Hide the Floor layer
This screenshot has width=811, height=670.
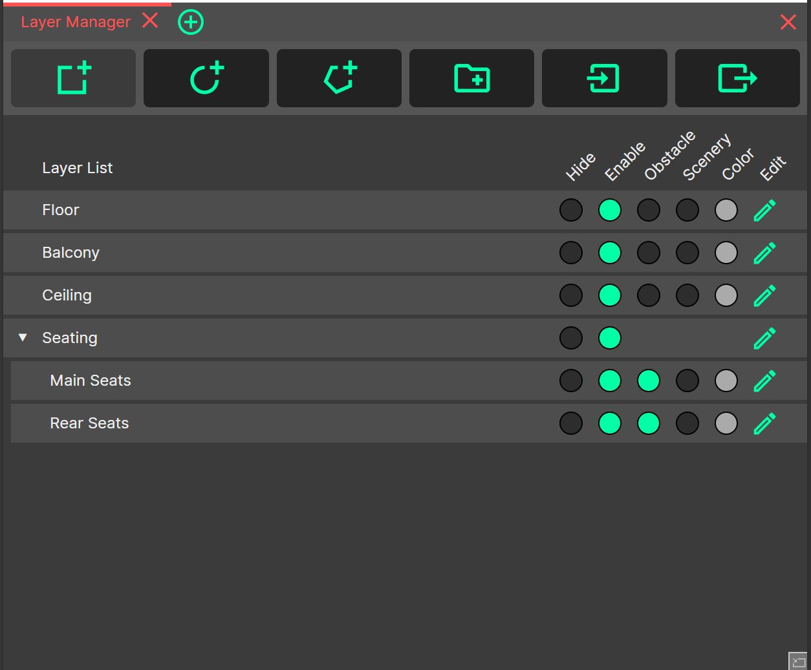[570, 210]
